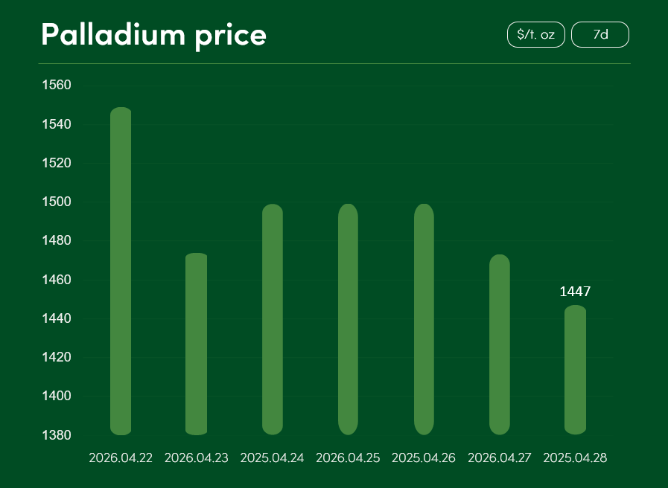Open the 7d time range selector
This screenshot has height=488, width=668.
[x=600, y=35]
